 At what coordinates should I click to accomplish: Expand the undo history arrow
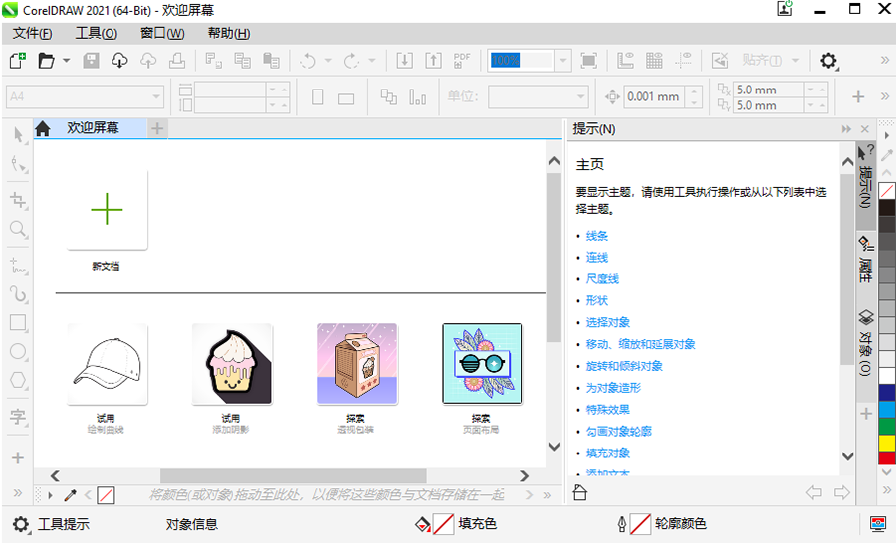[x=328, y=60]
